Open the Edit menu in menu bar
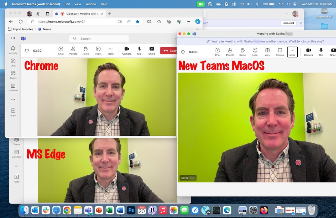The image size is (336, 218). 67,4
